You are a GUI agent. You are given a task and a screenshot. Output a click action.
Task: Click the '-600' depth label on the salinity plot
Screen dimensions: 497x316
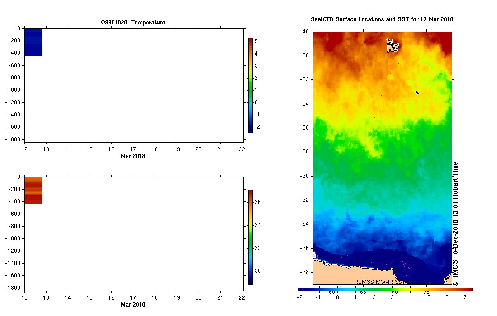click(14, 214)
